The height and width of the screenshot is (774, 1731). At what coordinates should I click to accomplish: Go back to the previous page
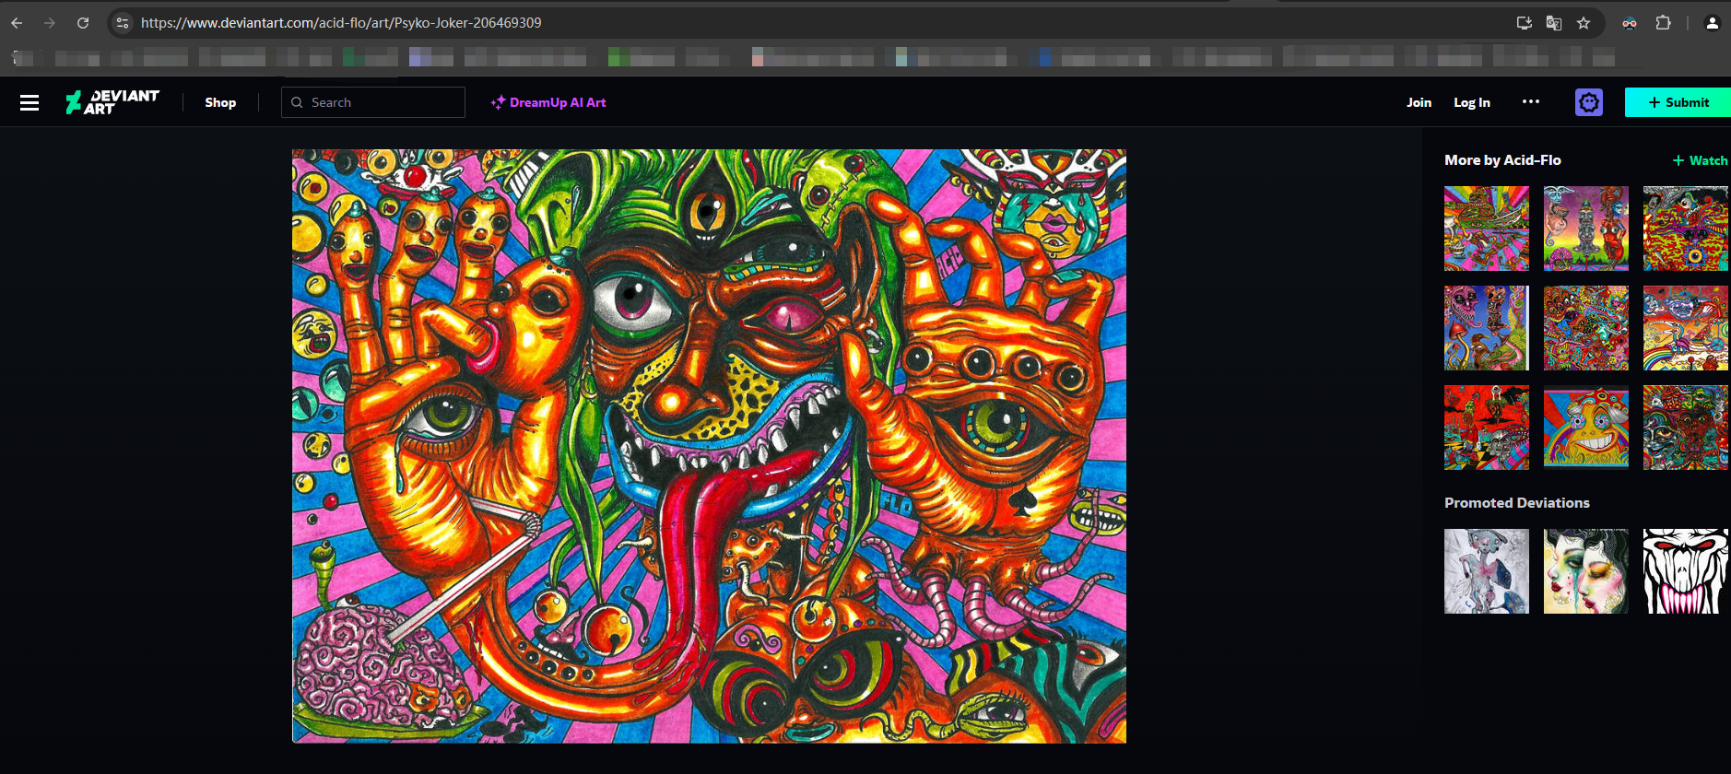pos(17,23)
